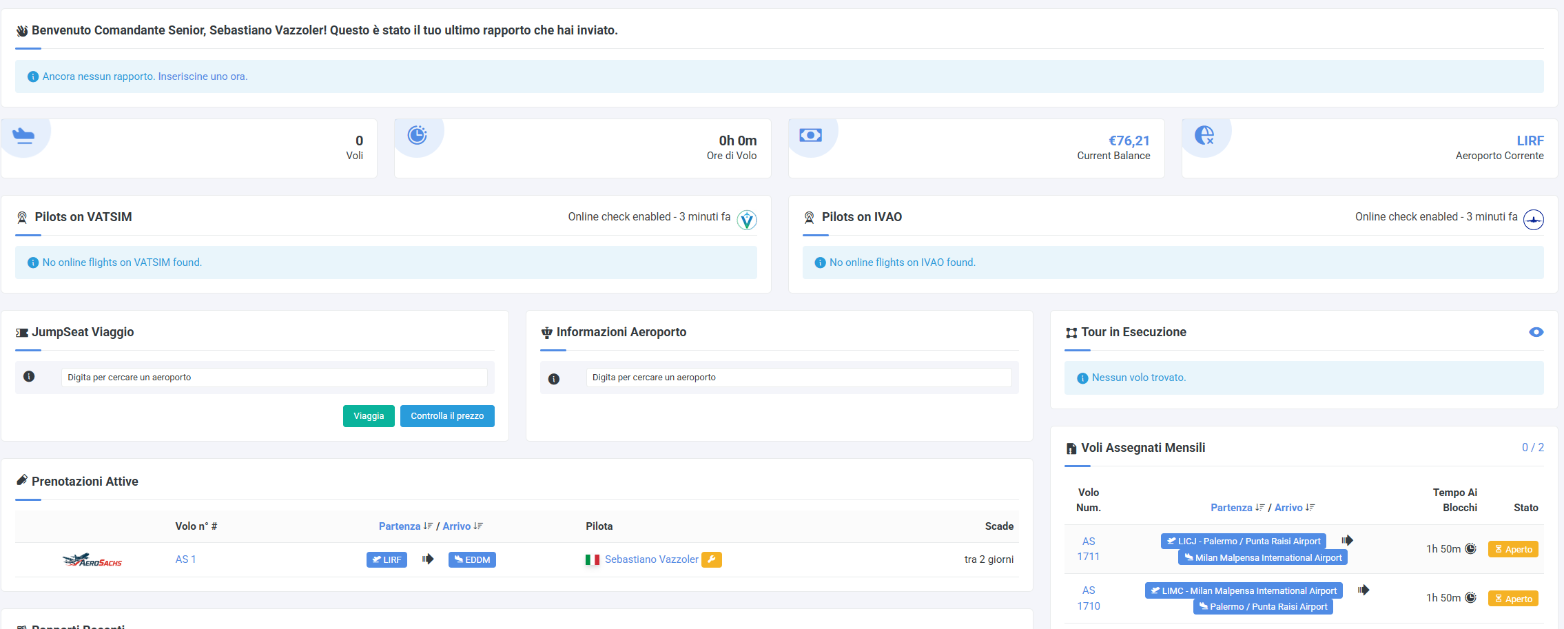Click the Ore di Volo clock icon
1564x629 pixels.
pos(417,135)
